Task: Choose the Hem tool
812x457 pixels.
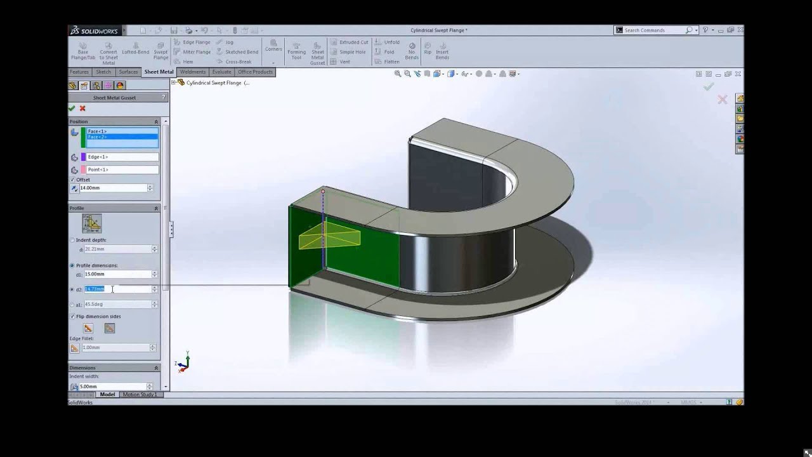Action: point(183,62)
